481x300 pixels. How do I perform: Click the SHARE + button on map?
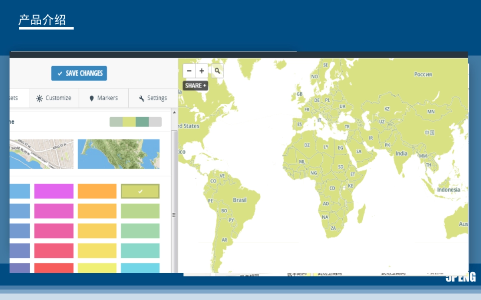click(x=196, y=86)
